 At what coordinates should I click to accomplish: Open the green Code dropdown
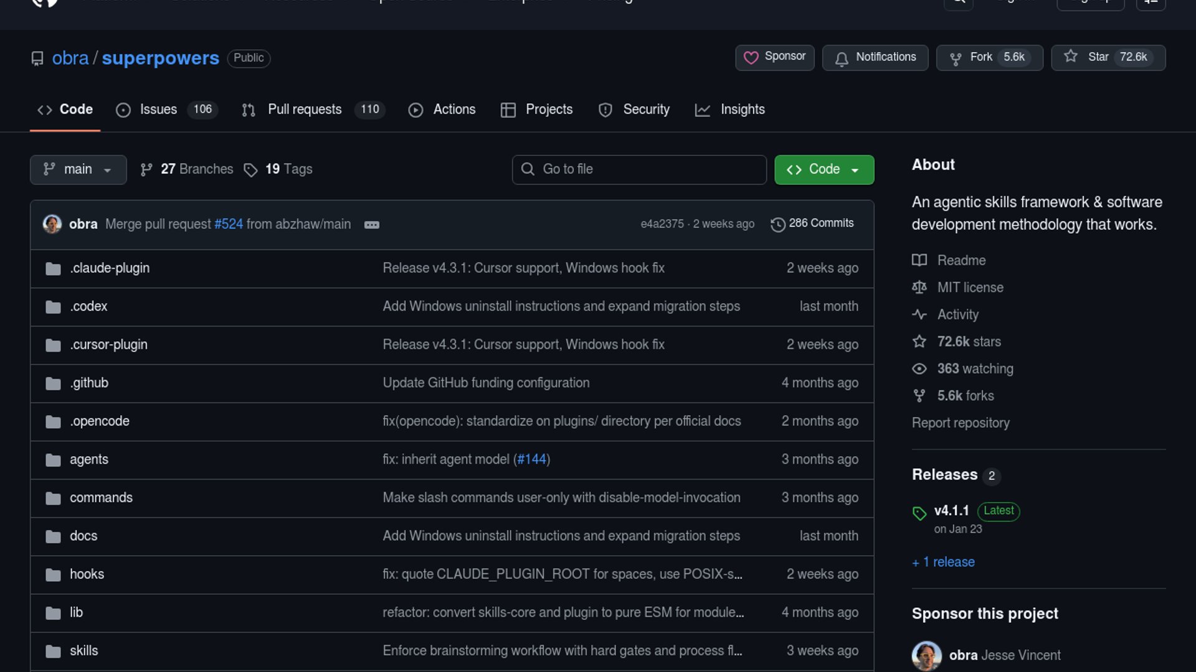point(823,169)
